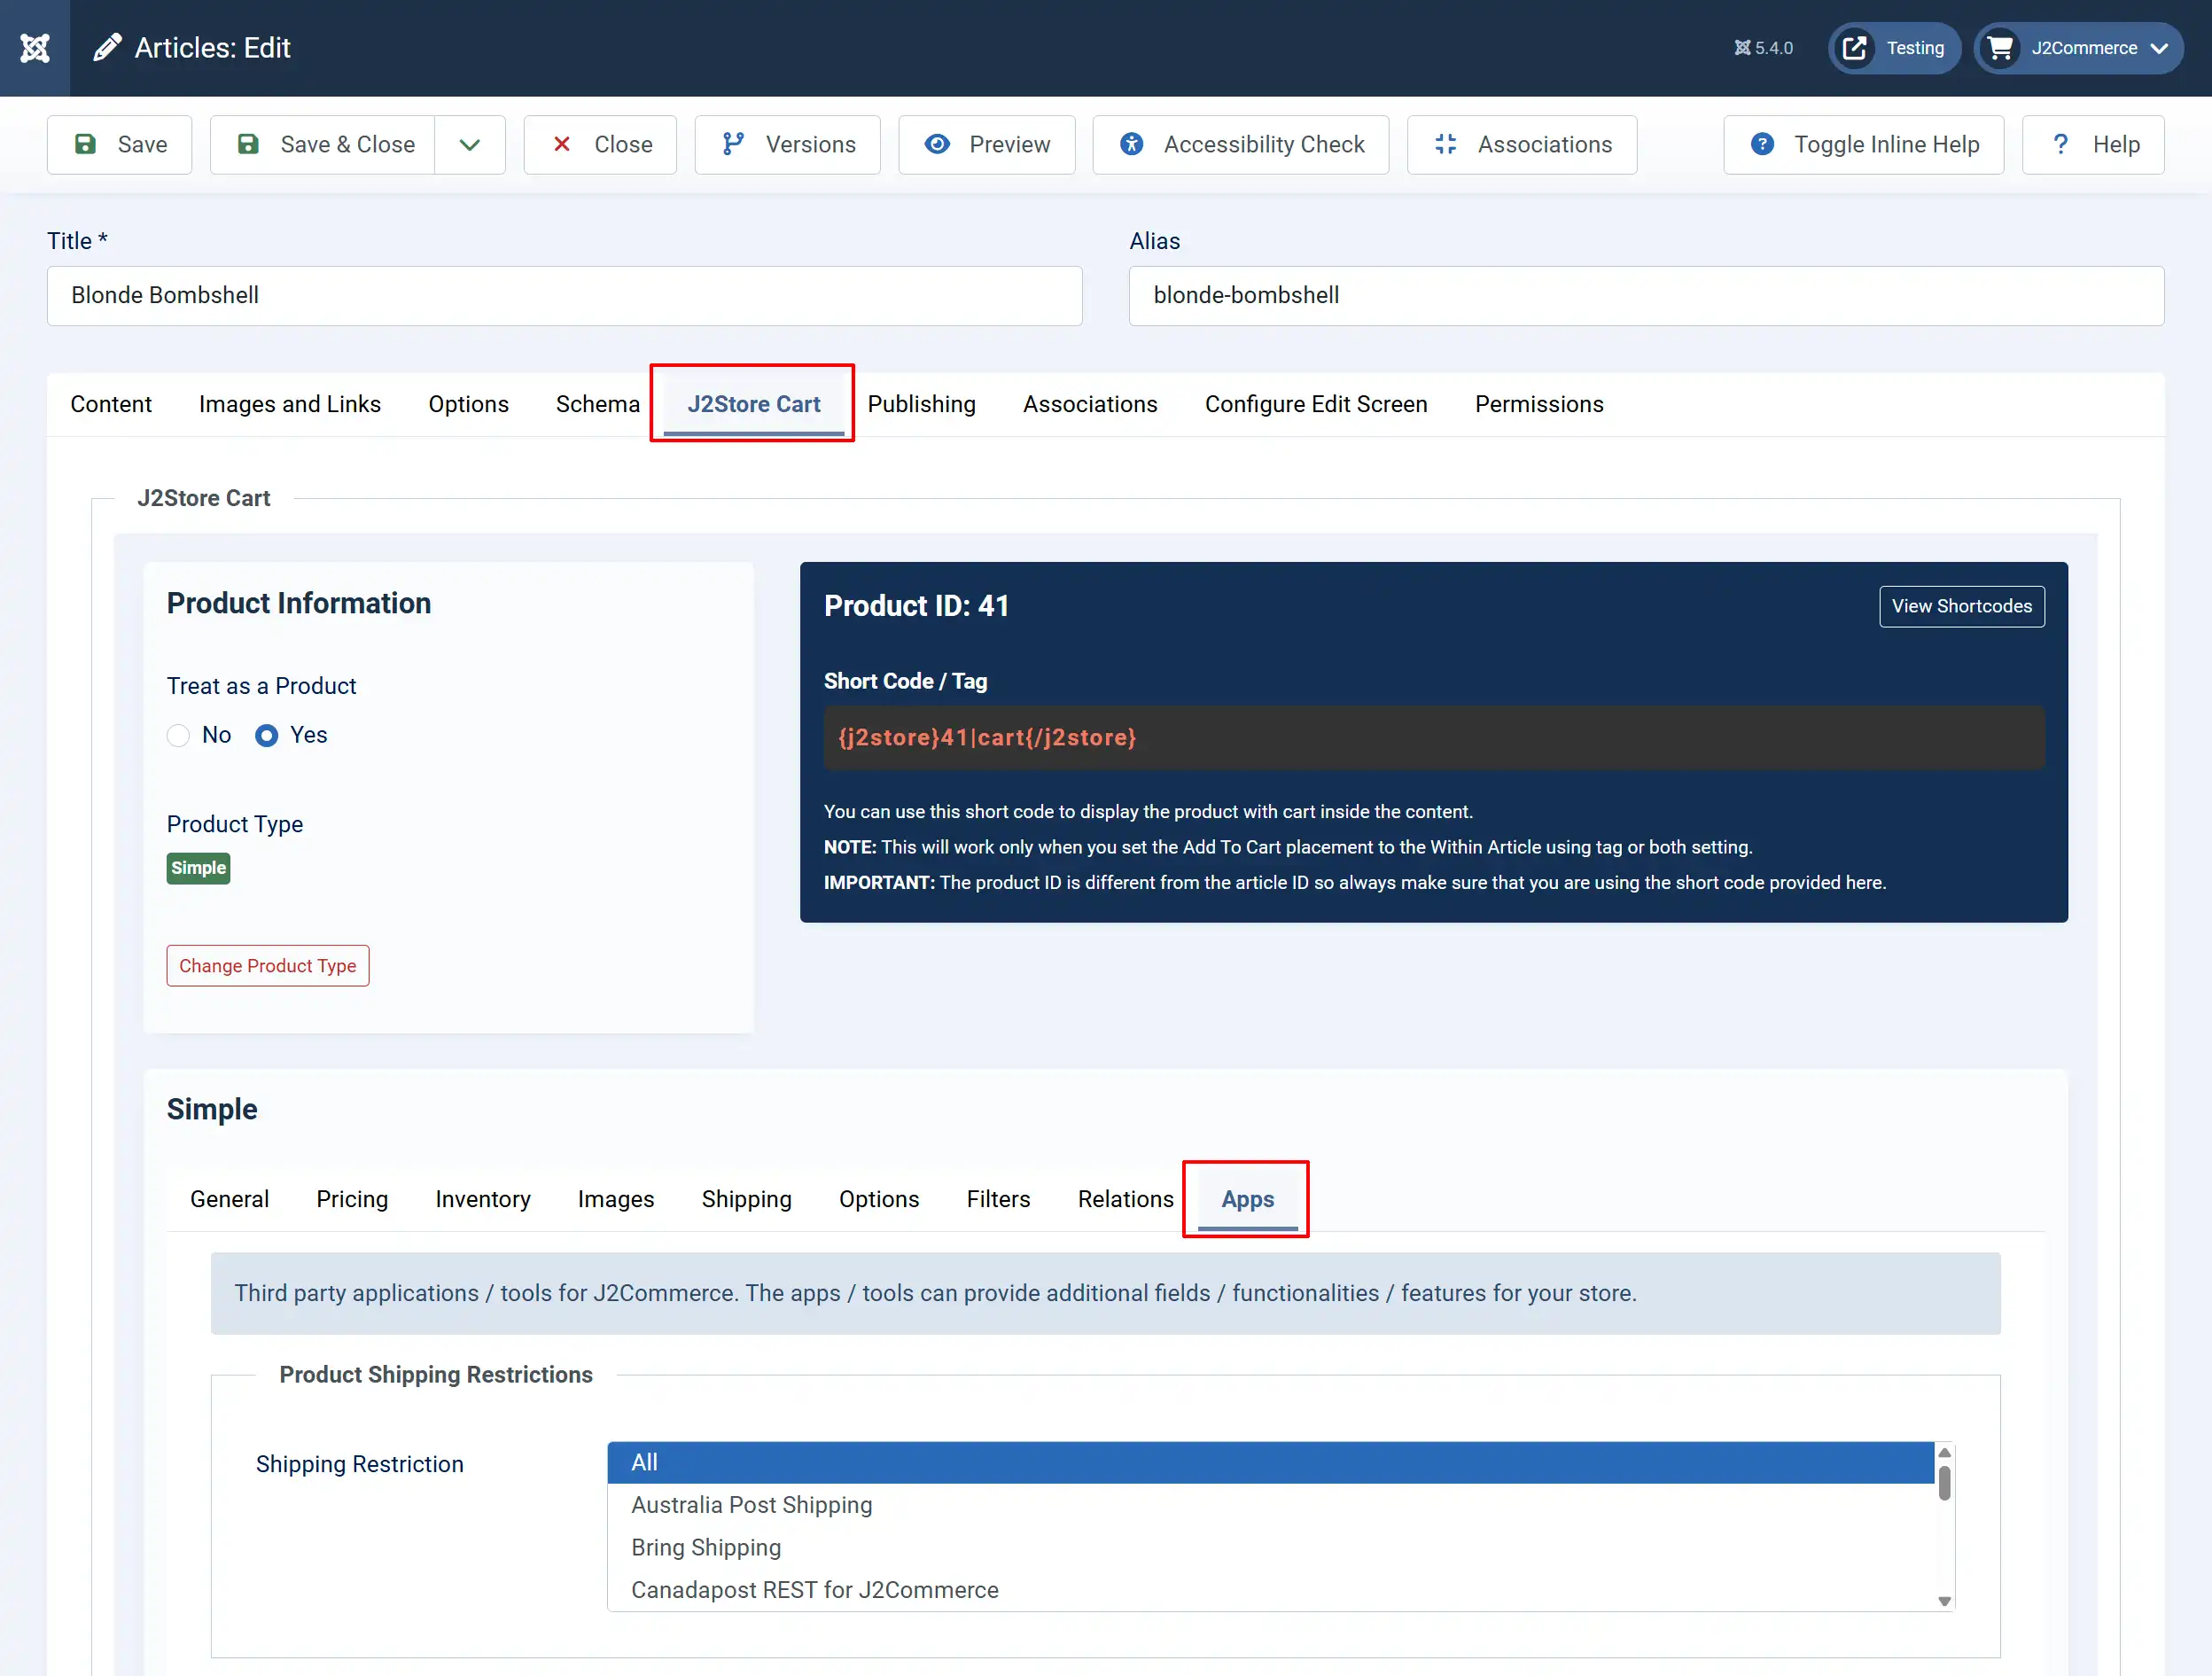This screenshot has width=2212, height=1676.
Task: Select All in Shipping Restriction list
Action: point(1270,1462)
